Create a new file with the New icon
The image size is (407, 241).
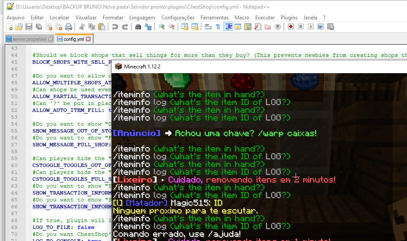click(9, 27)
